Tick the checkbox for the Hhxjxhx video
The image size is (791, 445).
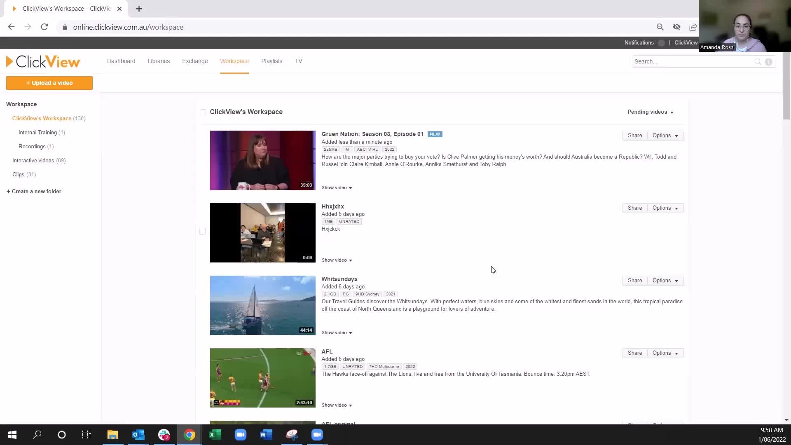[202, 232]
